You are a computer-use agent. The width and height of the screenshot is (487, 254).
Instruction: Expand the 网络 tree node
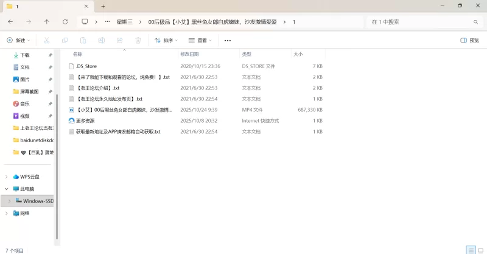click(7, 213)
